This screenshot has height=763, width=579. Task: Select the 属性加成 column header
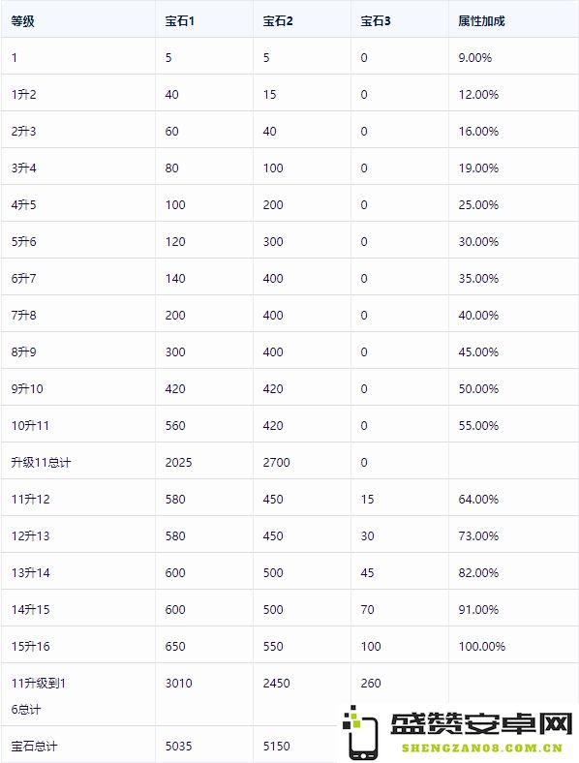tap(481, 21)
